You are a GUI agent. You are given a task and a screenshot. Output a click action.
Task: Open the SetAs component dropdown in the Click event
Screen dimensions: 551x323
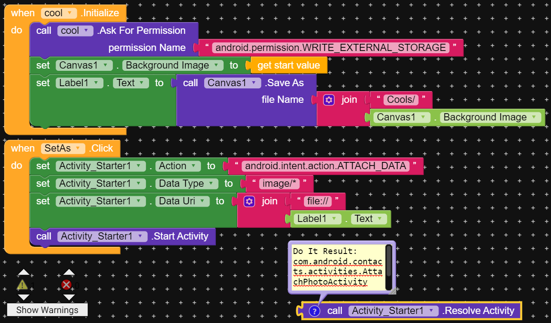62,148
